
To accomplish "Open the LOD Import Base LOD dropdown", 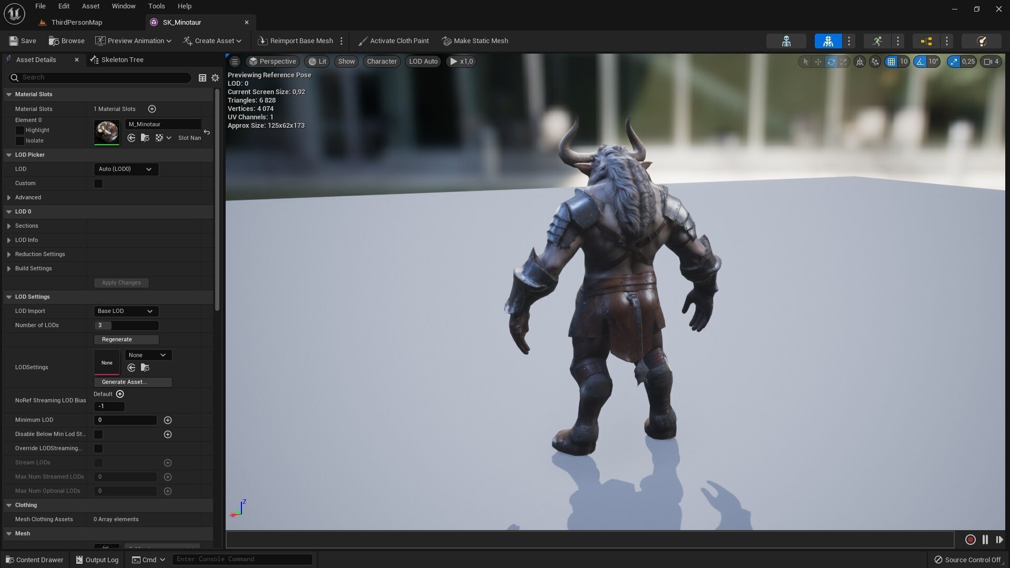I will pyautogui.click(x=126, y=311).
